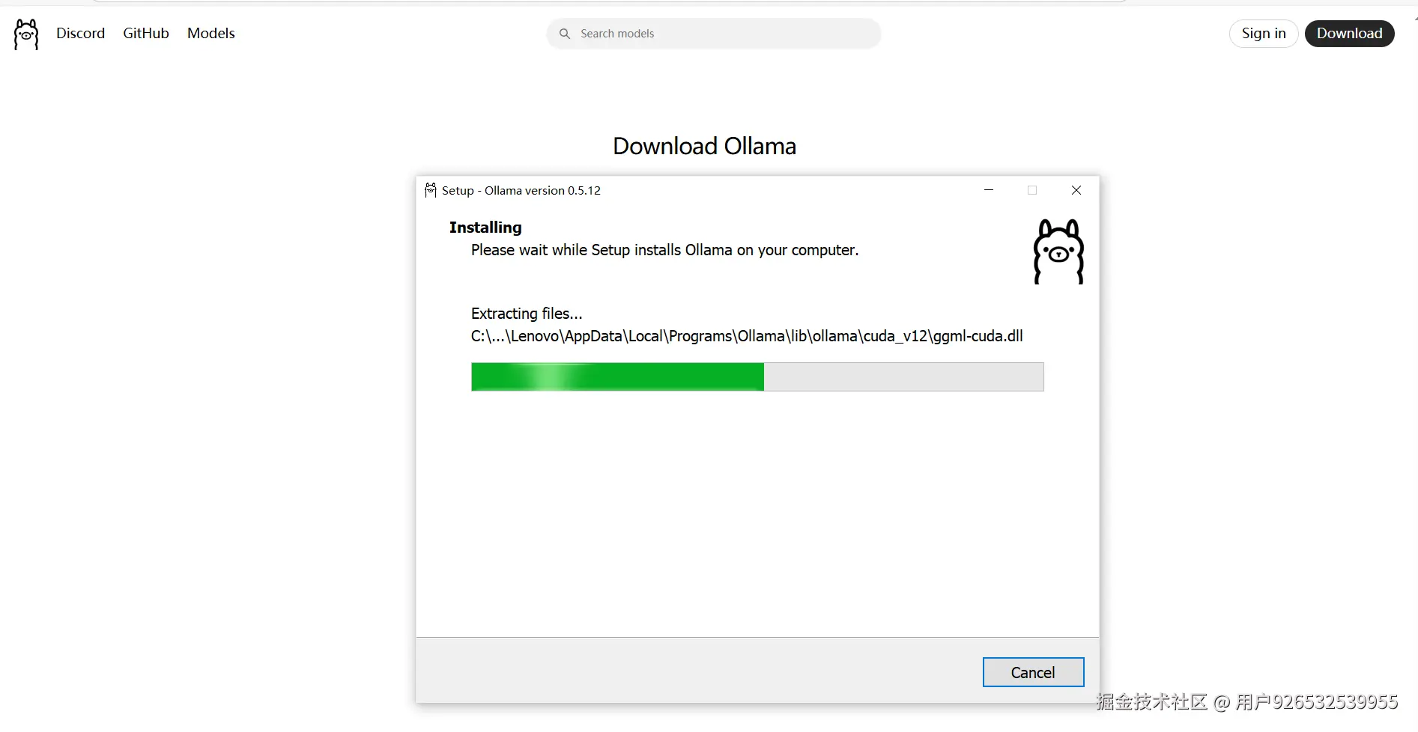
Task: Click the gray unfilled part of the progress bar
Action: 903,377
